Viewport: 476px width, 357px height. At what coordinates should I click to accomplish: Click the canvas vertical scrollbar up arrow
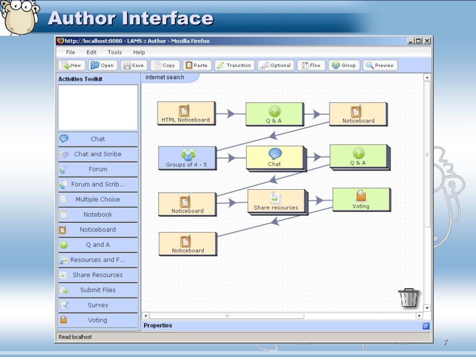(427, 78)
